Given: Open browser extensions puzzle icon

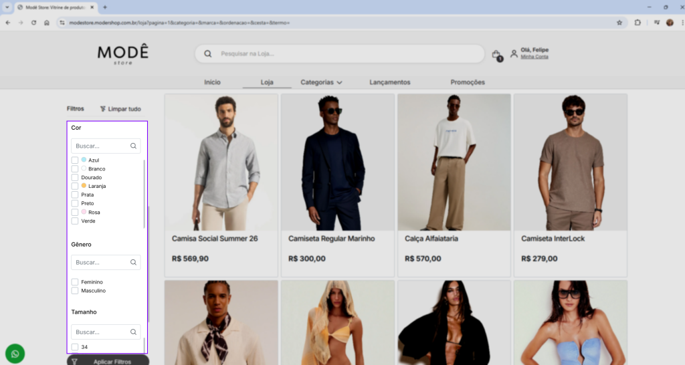Looking at the screenshot, I should click(x=638, y=22).
